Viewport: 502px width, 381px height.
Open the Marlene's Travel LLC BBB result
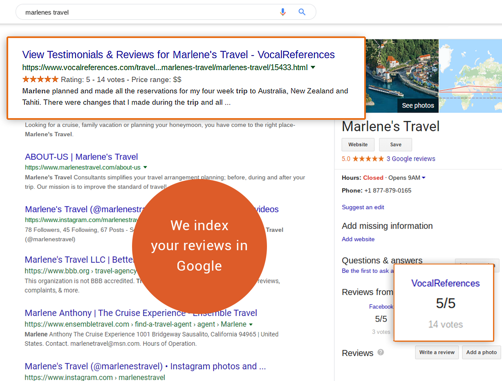80,260
